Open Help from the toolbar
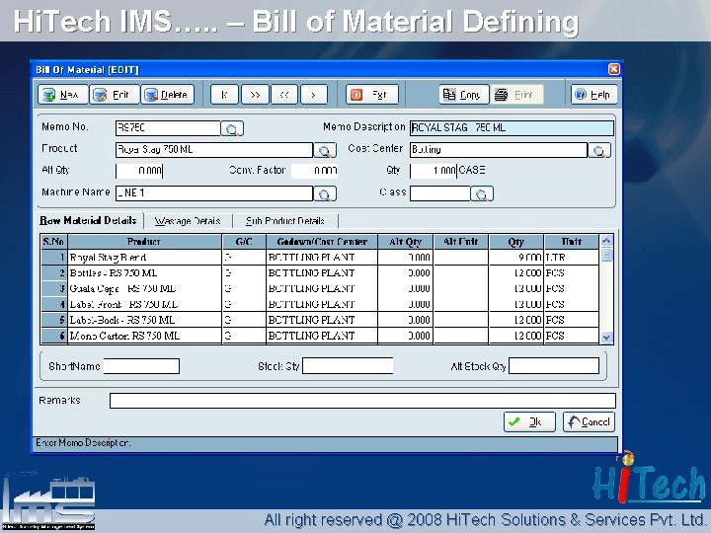 [x=594, y=95]
